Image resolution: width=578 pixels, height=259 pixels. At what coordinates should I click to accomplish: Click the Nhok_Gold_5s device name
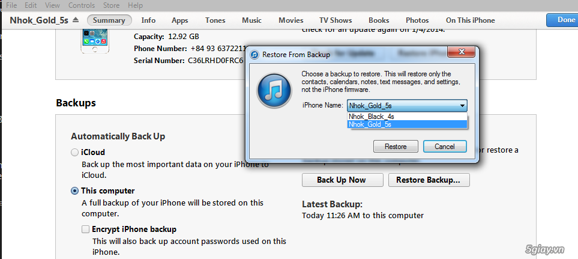click(39, 20)
